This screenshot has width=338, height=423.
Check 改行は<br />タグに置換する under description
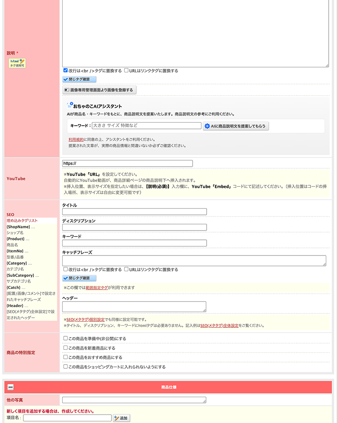65,70
